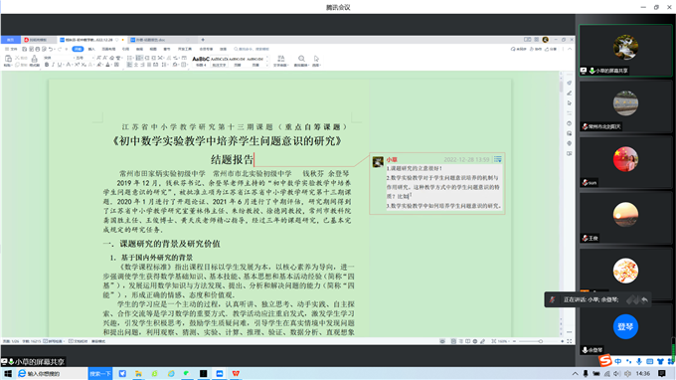Click the comment author name 小草

[392, 159]
